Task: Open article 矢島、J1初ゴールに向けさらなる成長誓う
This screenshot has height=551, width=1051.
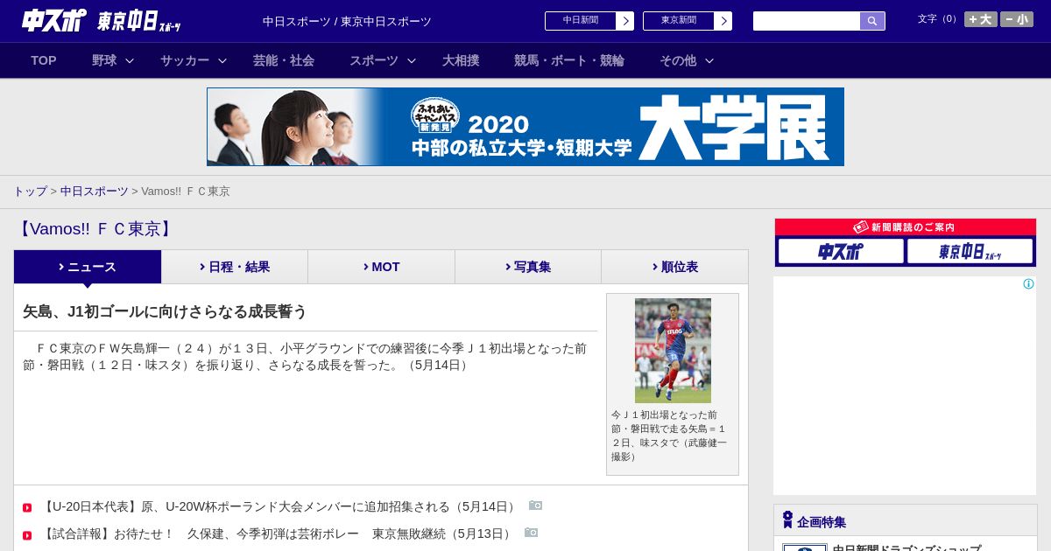Action: [165, 311]
